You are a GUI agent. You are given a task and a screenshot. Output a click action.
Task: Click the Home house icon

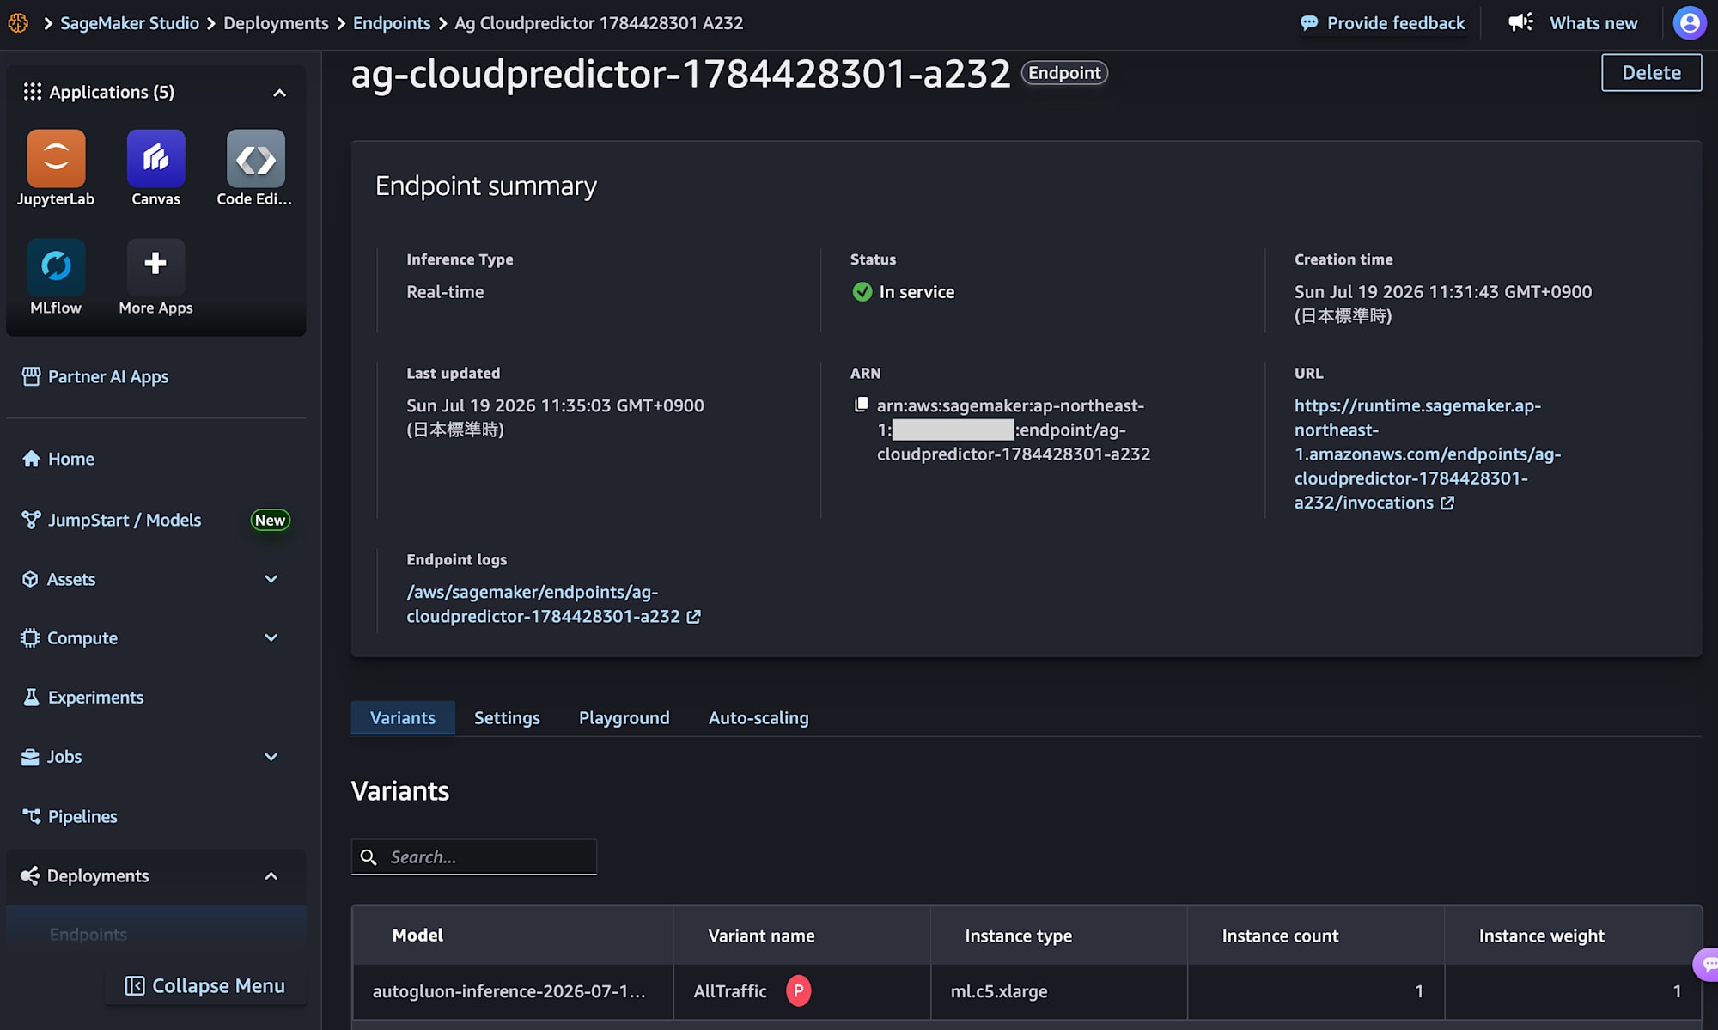(x=31, y=459)
